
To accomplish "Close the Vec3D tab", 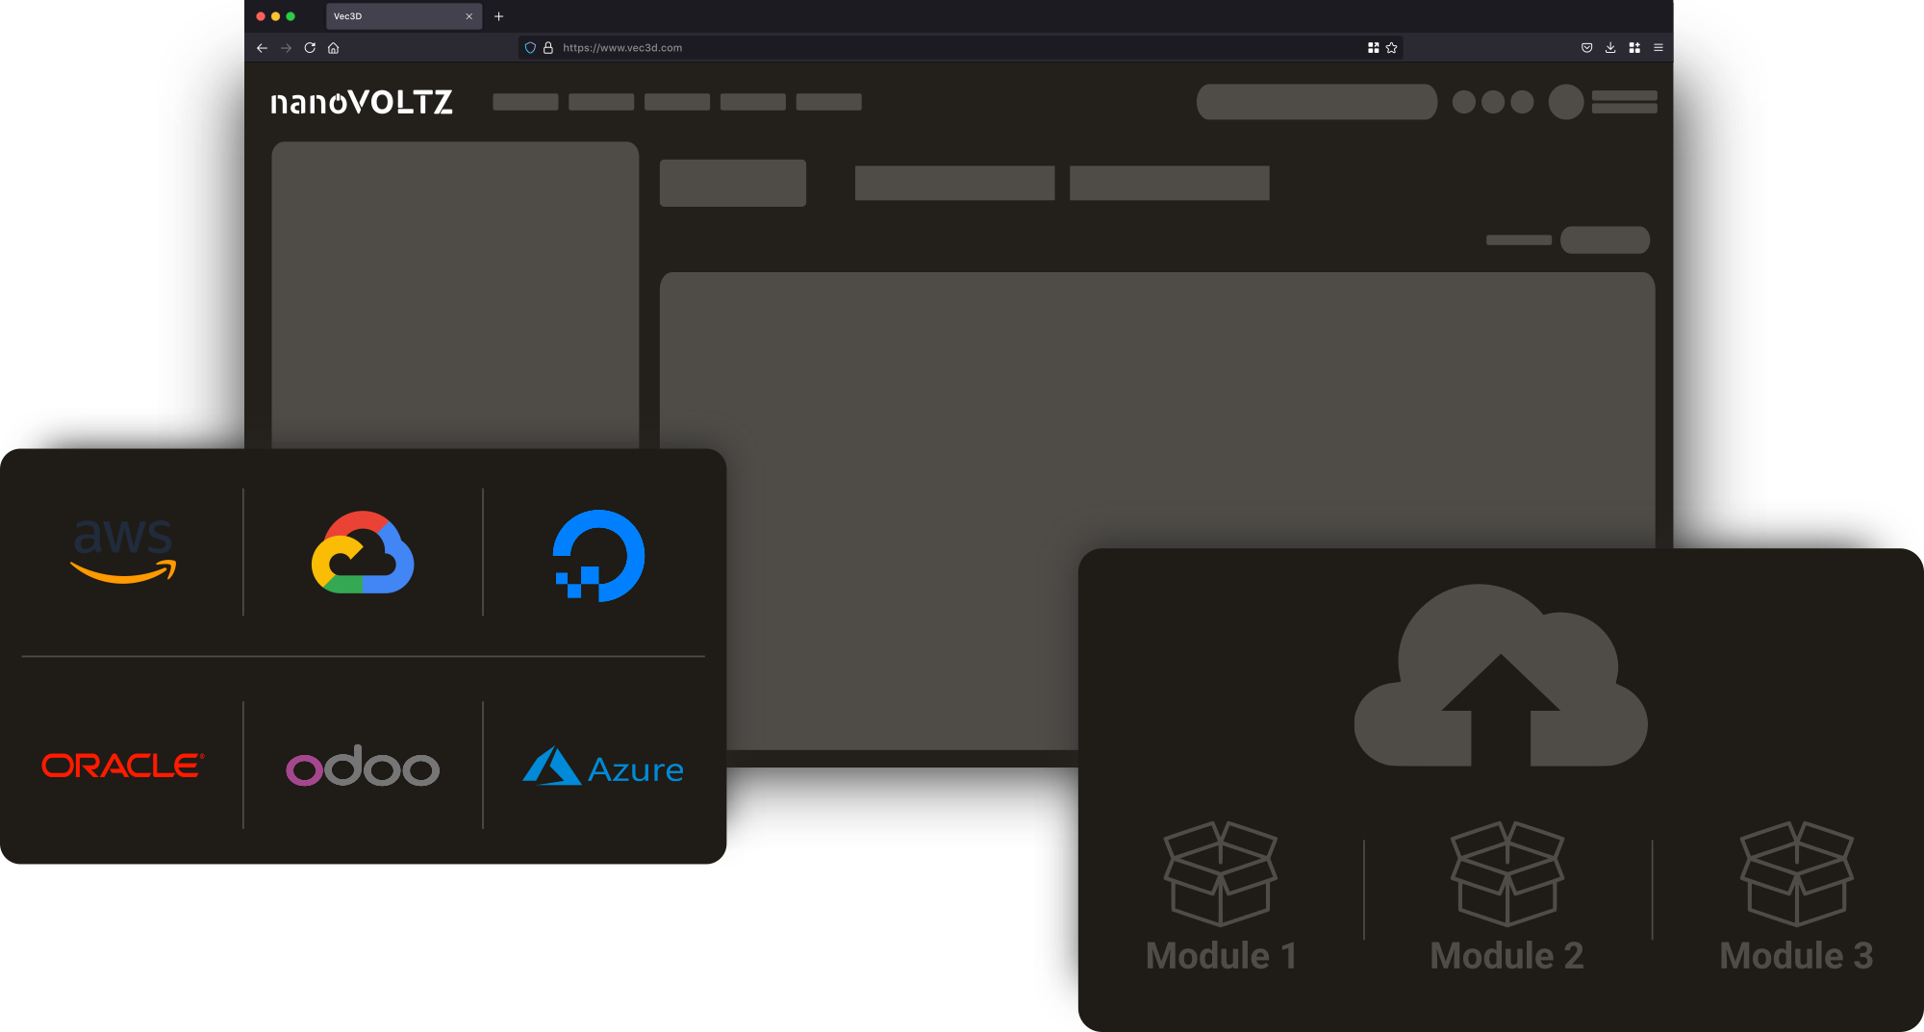I will (468, 16).
